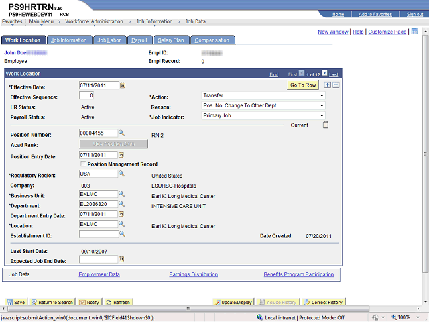Select the Work Location tab
This screenshot has width=429, height=322.
pyautogui.click(x=23, y=40)
